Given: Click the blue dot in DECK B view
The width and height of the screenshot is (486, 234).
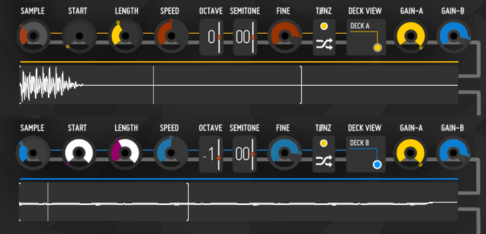Looking at the screenshot, I should point(377,165).
